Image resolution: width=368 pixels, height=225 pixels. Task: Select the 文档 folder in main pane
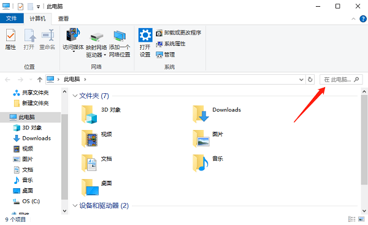click(97, 163)
